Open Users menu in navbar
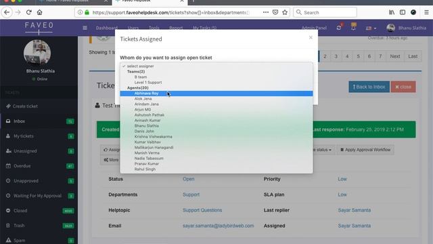The height and width of the screenshot is (244, 433). (x=133, y=28)
